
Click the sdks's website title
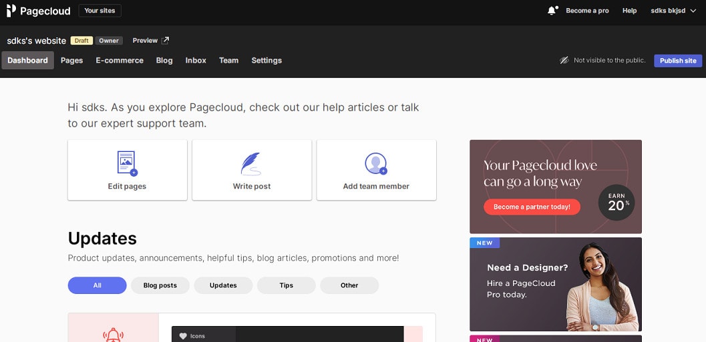(x=37, y=41)
